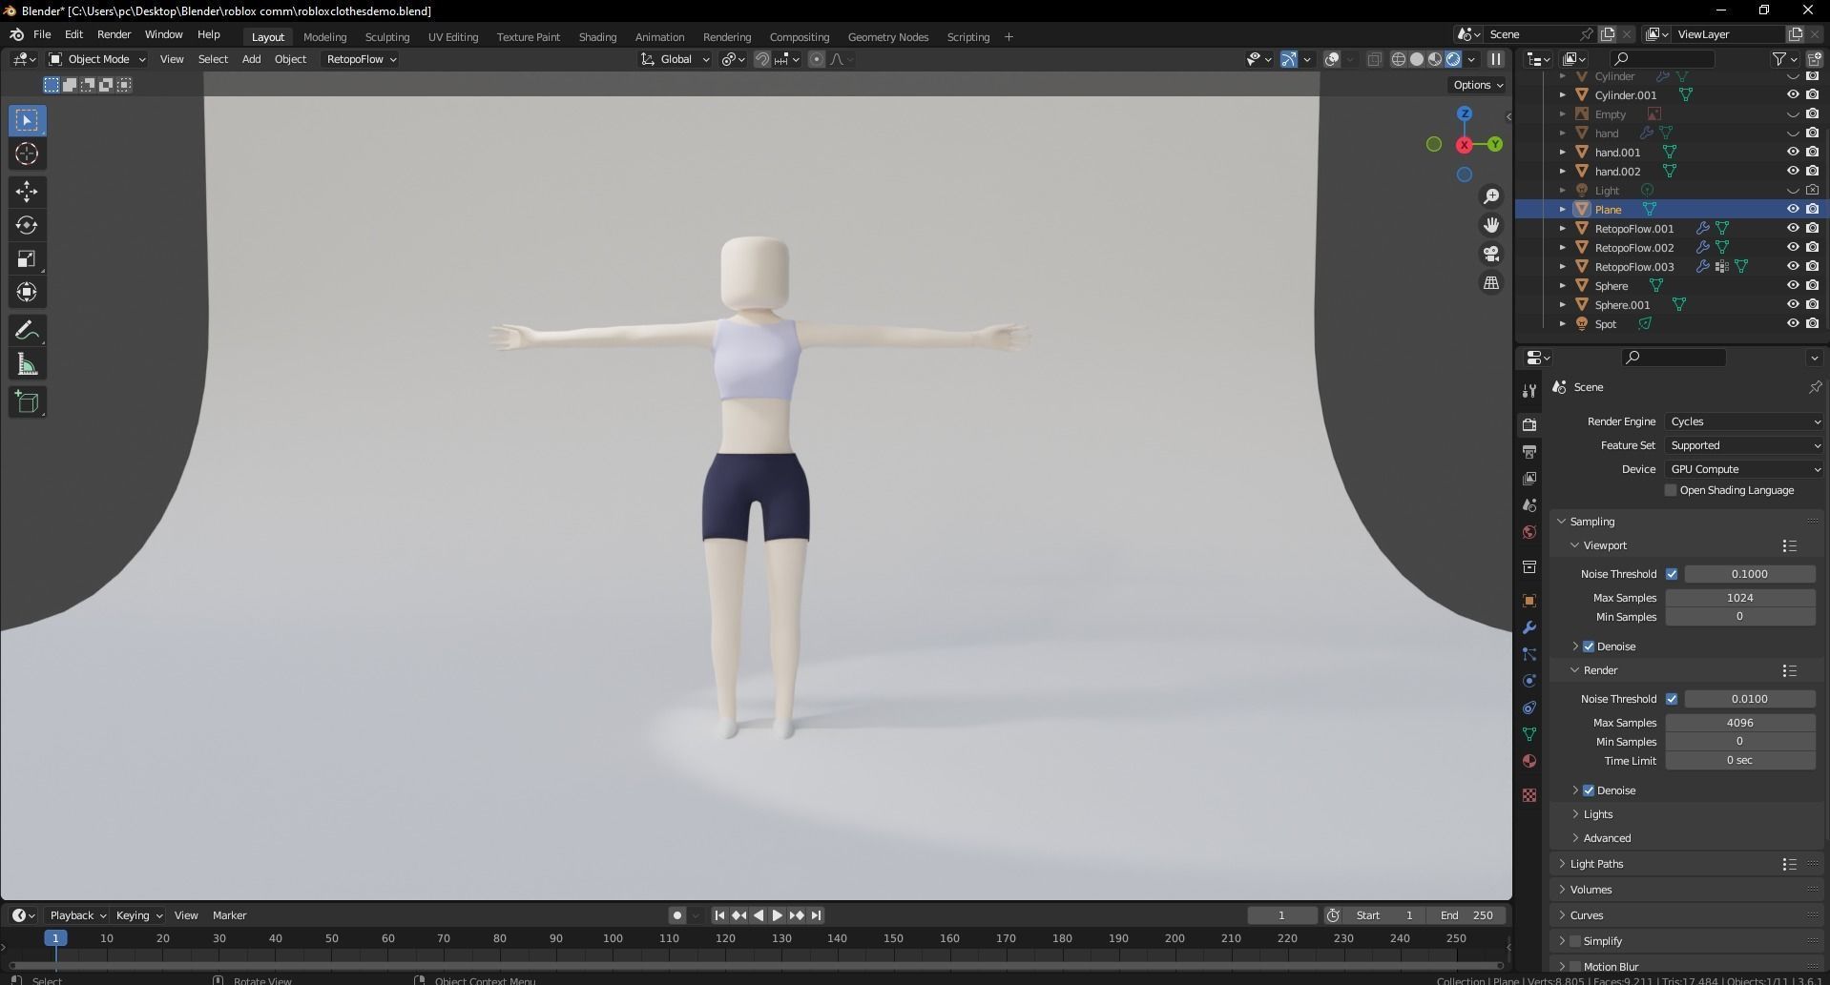Open the File menu
1830x985 pixels.
click(x=42, y=34)
